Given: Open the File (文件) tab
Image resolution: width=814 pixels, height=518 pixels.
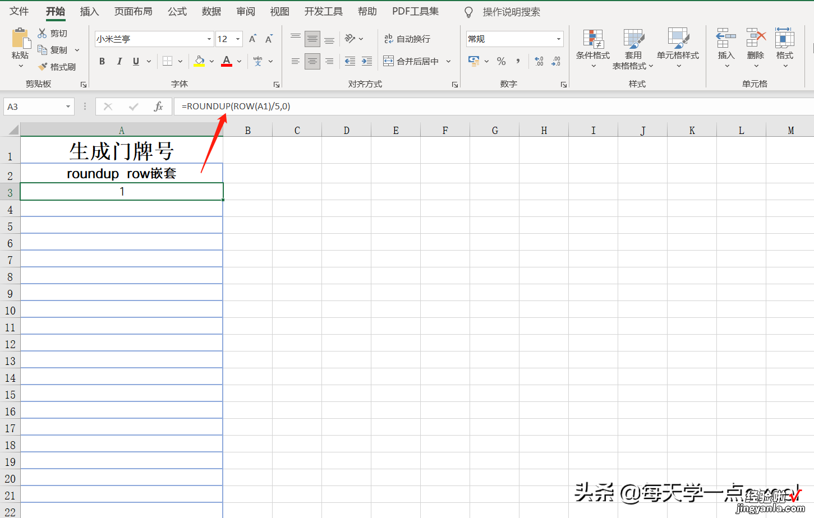Looking at the screenshot, I should pos(19,11).
